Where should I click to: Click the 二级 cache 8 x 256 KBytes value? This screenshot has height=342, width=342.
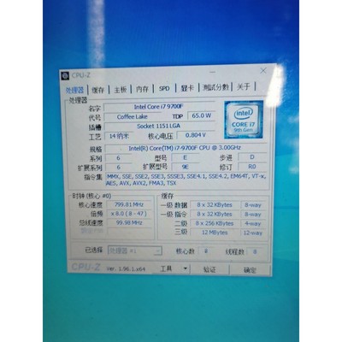(x=215, y=223)
